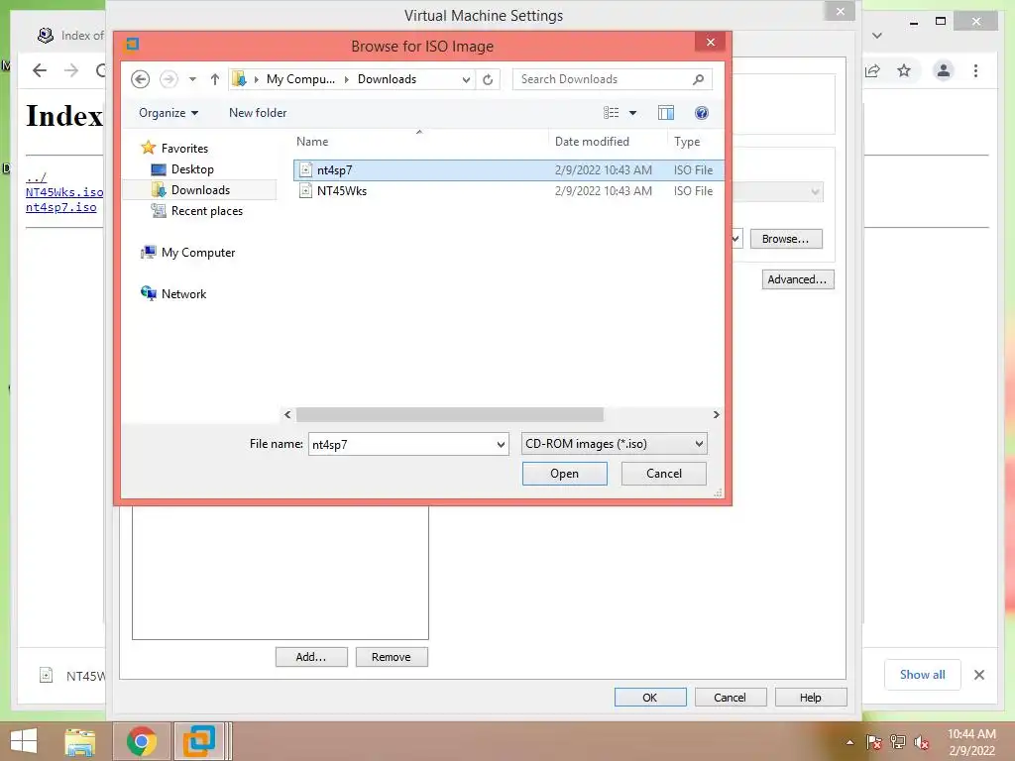Click OK in Virtual Machine Settings

point(650,697)
